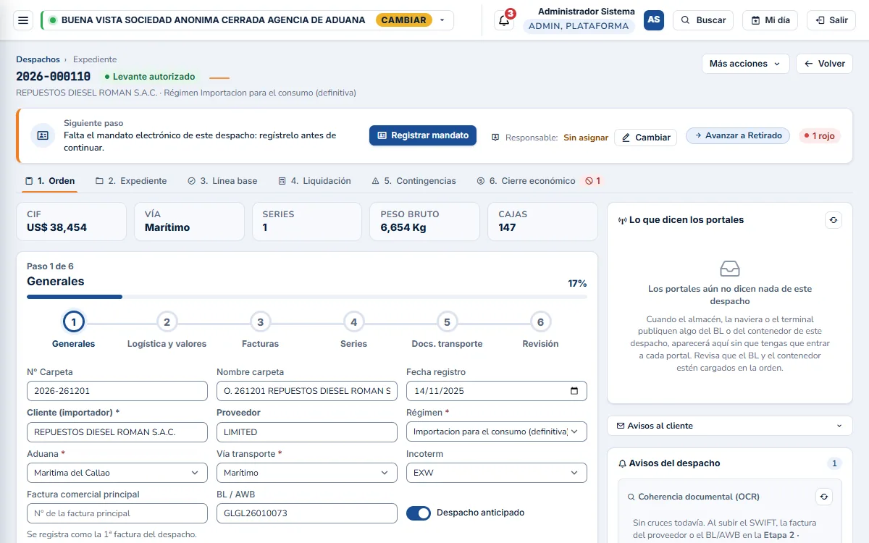The width and height of the screenshot is (869, 543).
Task: Open Mi día
Action: click(x=770, y=20)
